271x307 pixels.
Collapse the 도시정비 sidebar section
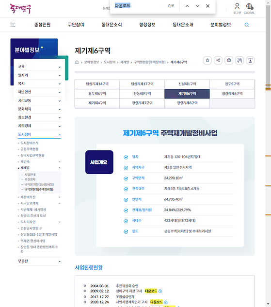tap(39, 134)
